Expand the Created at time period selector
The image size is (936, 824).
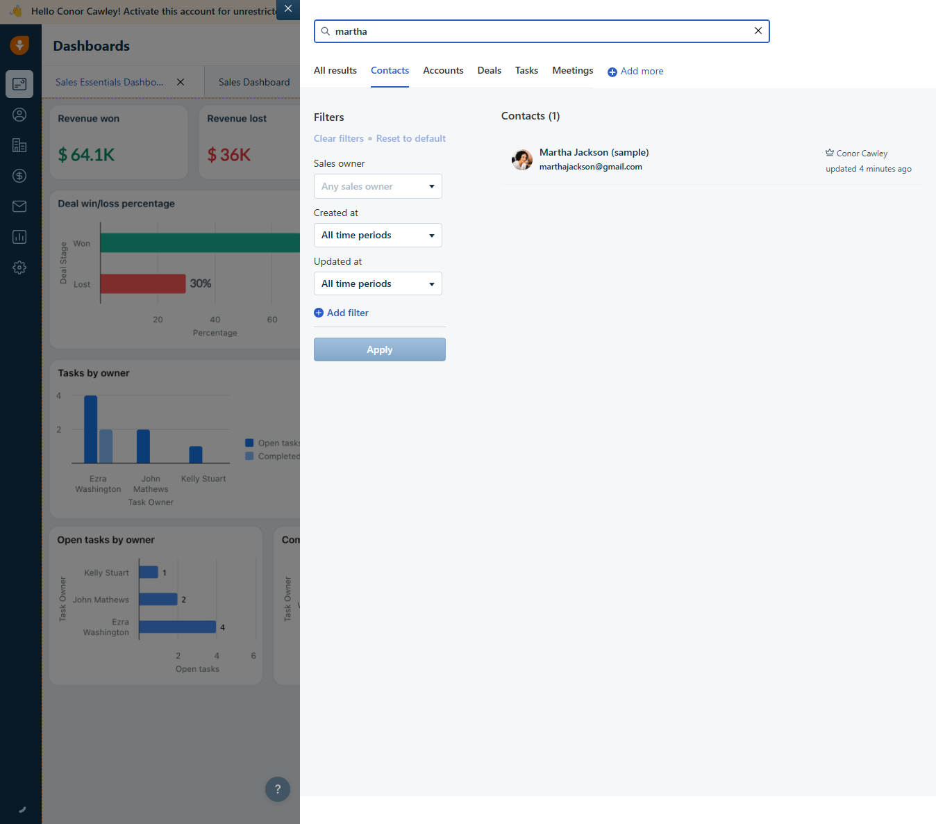(x=378, y=235)
